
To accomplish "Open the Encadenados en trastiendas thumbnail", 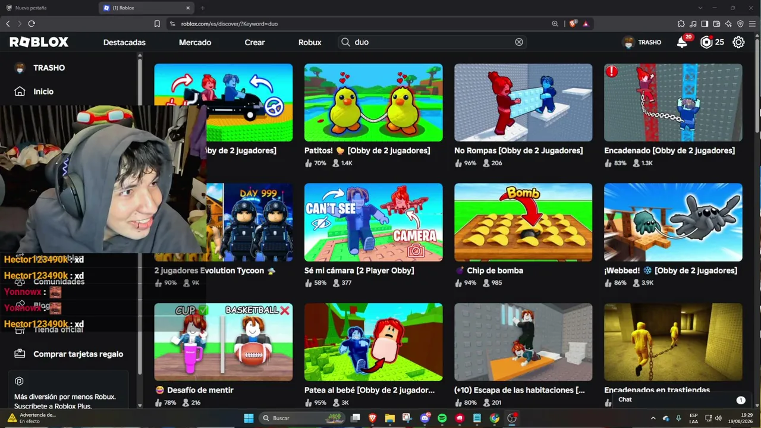I will click(x=673, y=342).
